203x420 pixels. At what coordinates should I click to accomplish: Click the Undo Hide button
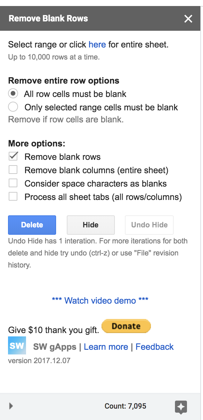click(x=149, y=225)
